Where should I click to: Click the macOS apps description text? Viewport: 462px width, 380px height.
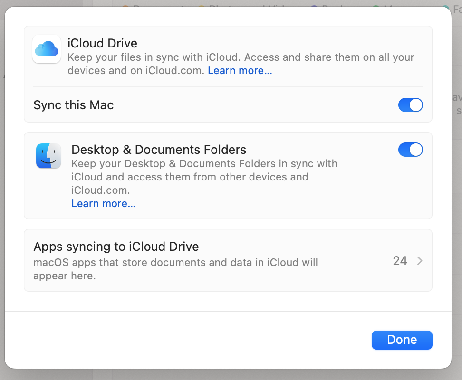coord(175,269)
